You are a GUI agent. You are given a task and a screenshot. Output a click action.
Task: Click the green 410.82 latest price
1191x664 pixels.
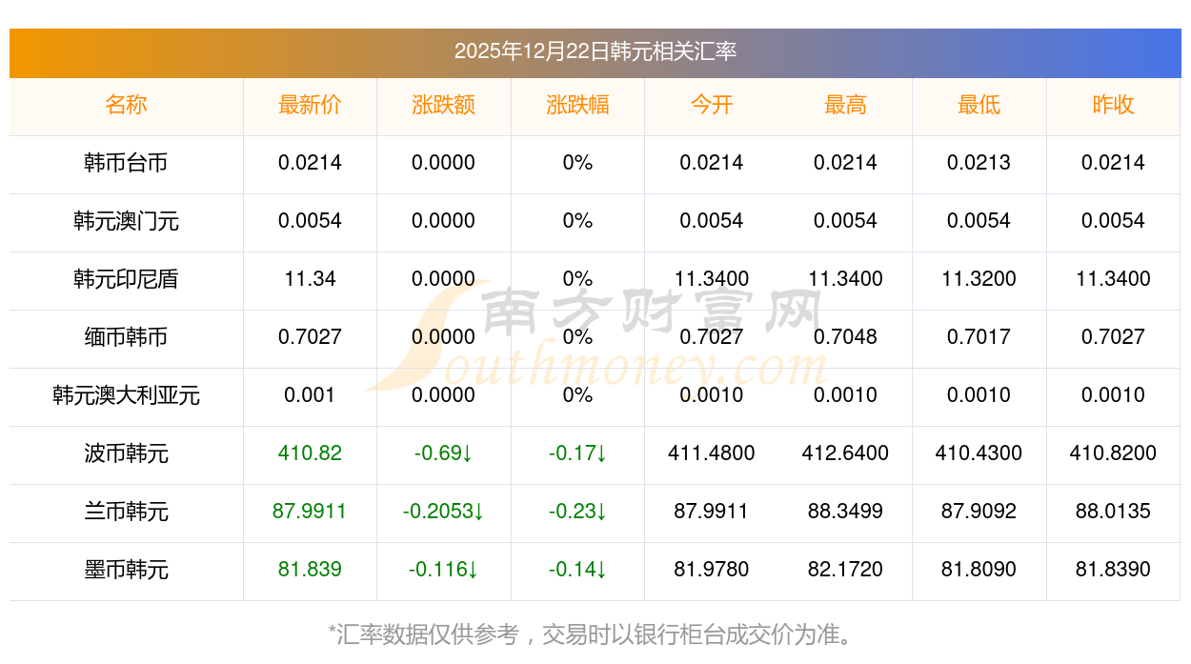coord(310,453)
